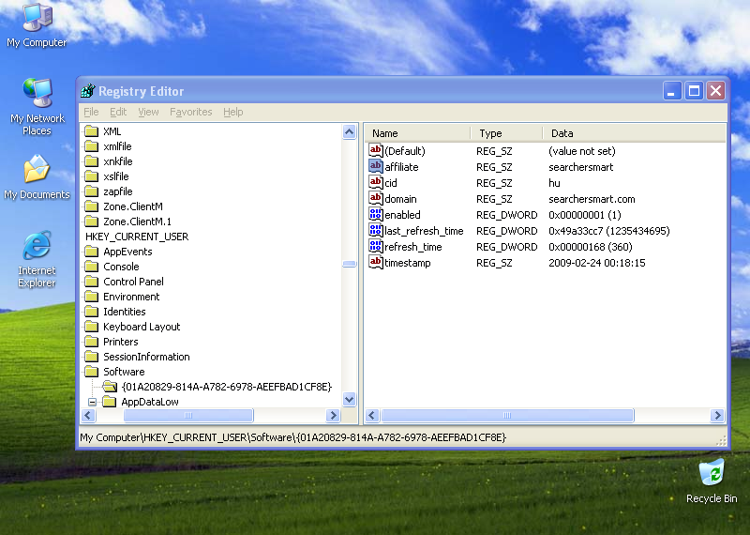Screen dimensions: 750x535
Task: Maximize the Registry Editor window
Action: [x=694, y=90]
